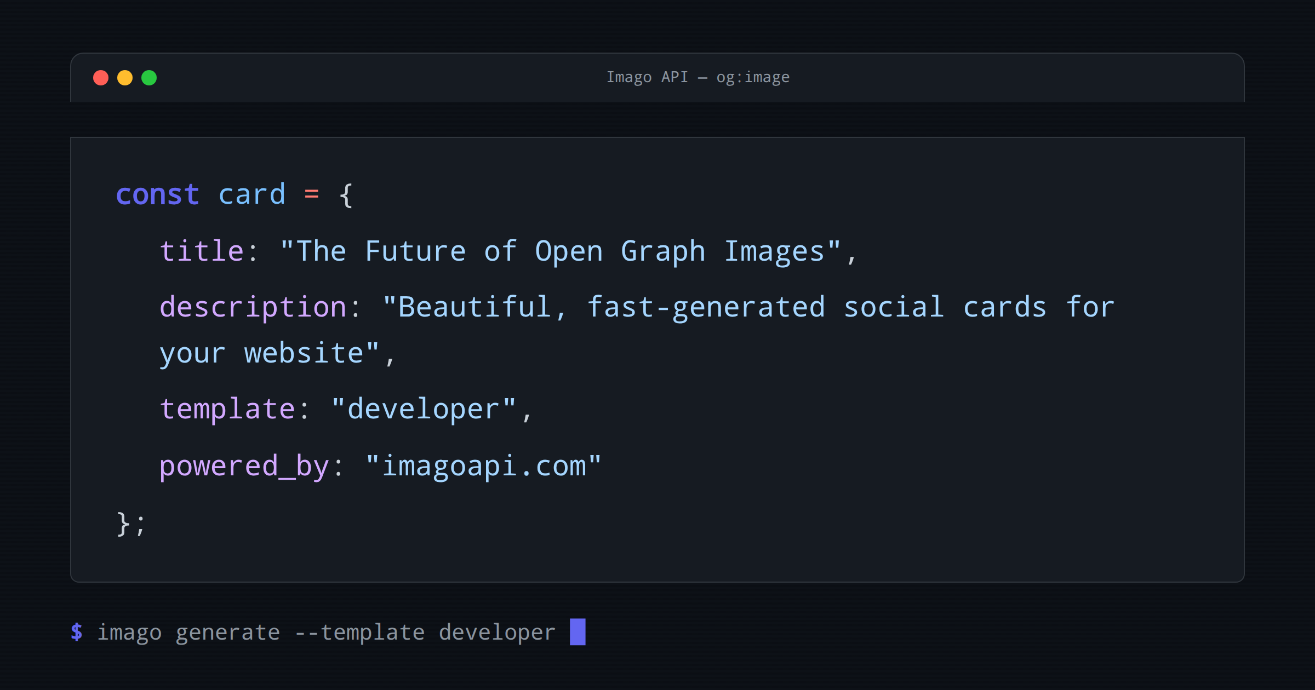This screenshot has height=690, width=1315.
Task: Click the green traffic light dot
Action: [x=149, y=77]
